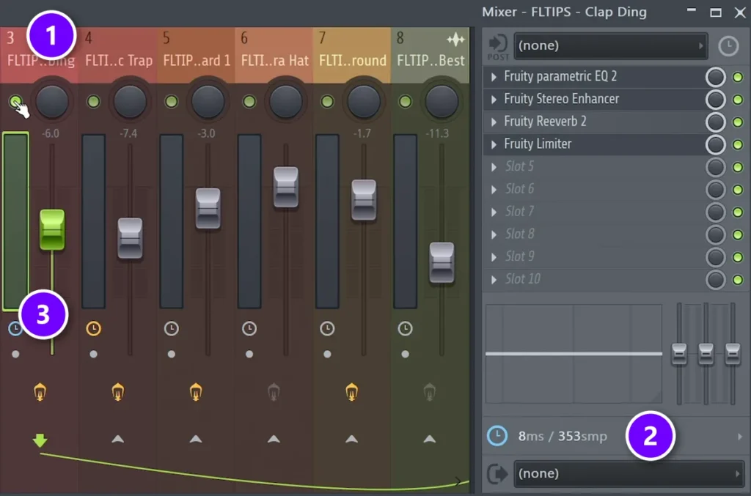This screenshot has height=496, width=751.
Task: Open the audio input (none) dropdown
Action: click(611, 46)
